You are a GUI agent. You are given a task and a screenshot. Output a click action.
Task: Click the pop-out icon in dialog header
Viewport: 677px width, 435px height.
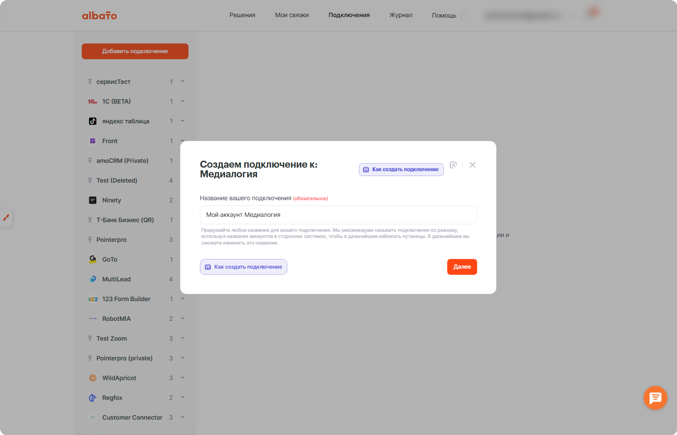(453, 165)
